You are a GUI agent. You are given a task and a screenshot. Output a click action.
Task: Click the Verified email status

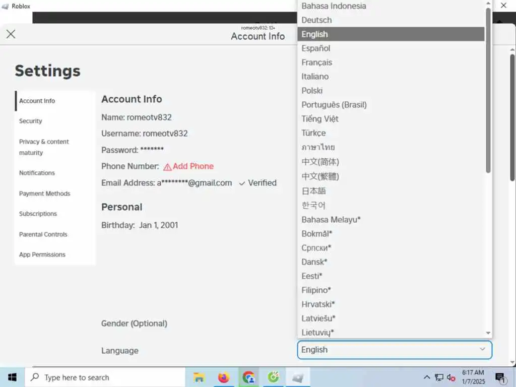pyautogui.click(x=257, y=183)
